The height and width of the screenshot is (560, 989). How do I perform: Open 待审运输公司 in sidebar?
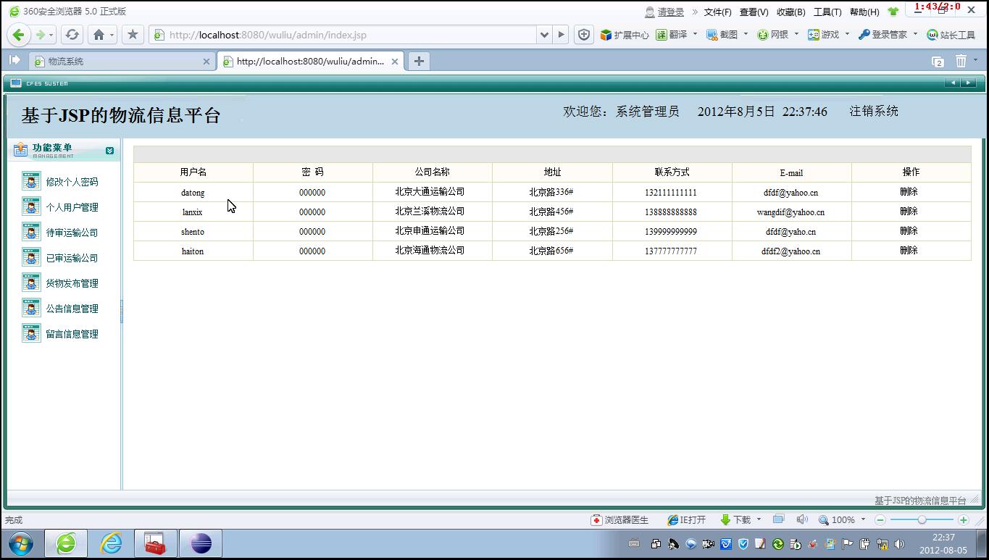point(72,233)
